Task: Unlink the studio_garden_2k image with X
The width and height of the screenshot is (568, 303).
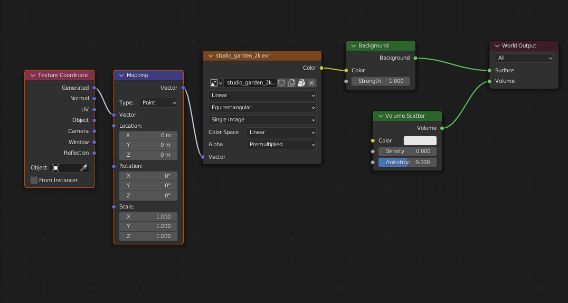Action: (x=311, y=83)
